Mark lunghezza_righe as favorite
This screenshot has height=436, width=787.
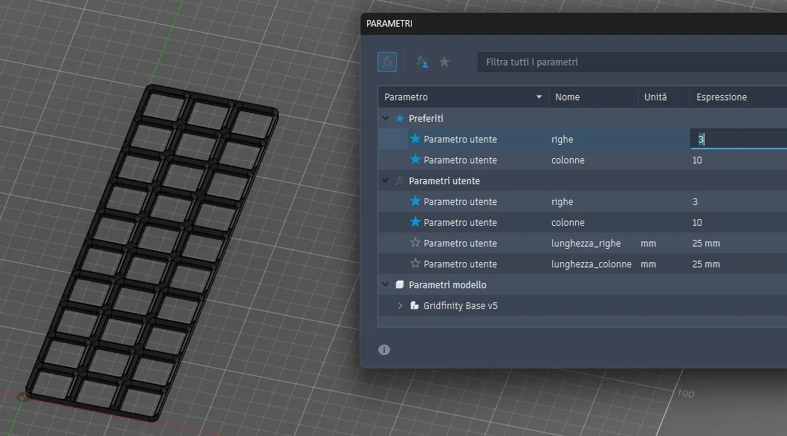coord(415,243)
